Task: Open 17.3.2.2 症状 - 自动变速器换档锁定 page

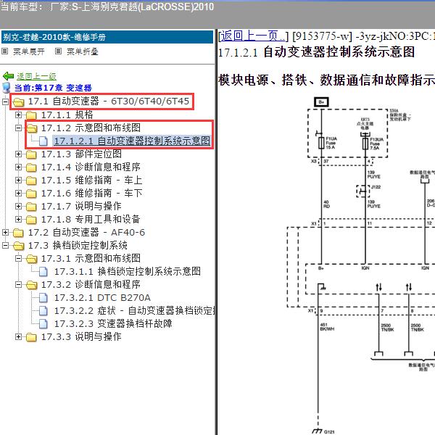Action: (x=134, y=311)
